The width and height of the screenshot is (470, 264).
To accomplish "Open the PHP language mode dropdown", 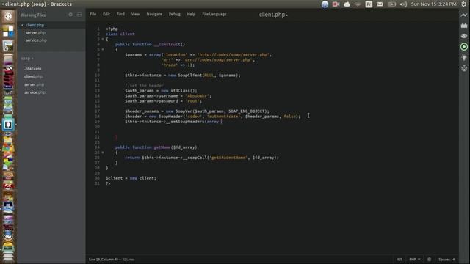I will tap(414, 260).
